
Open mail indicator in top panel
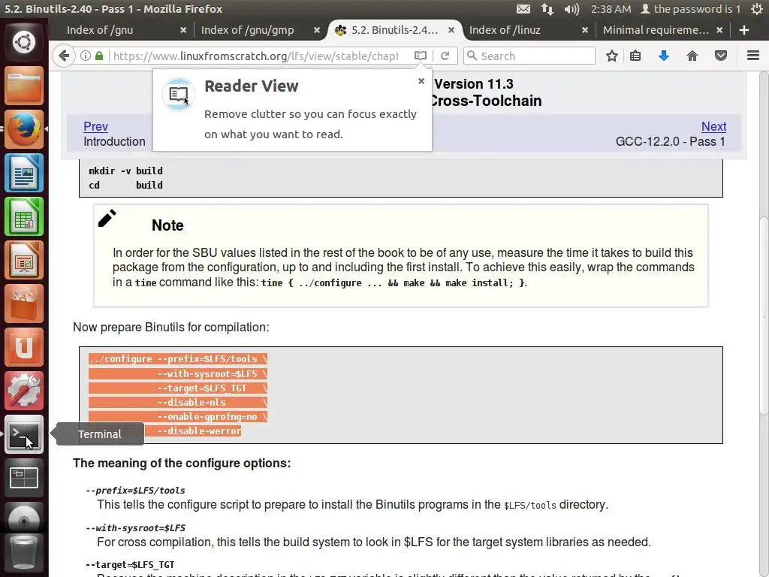click(x=523, y=9)
